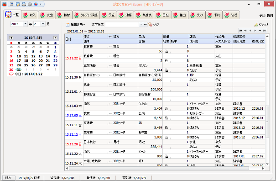Open the 年間表示 display-range dropdown

76,25
